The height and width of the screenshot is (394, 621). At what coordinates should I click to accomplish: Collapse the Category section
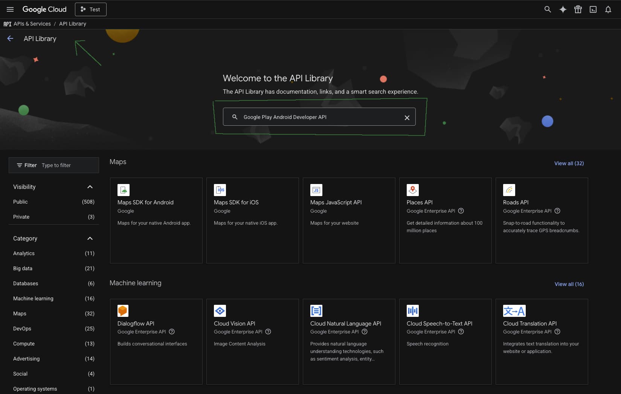[90, 238]
